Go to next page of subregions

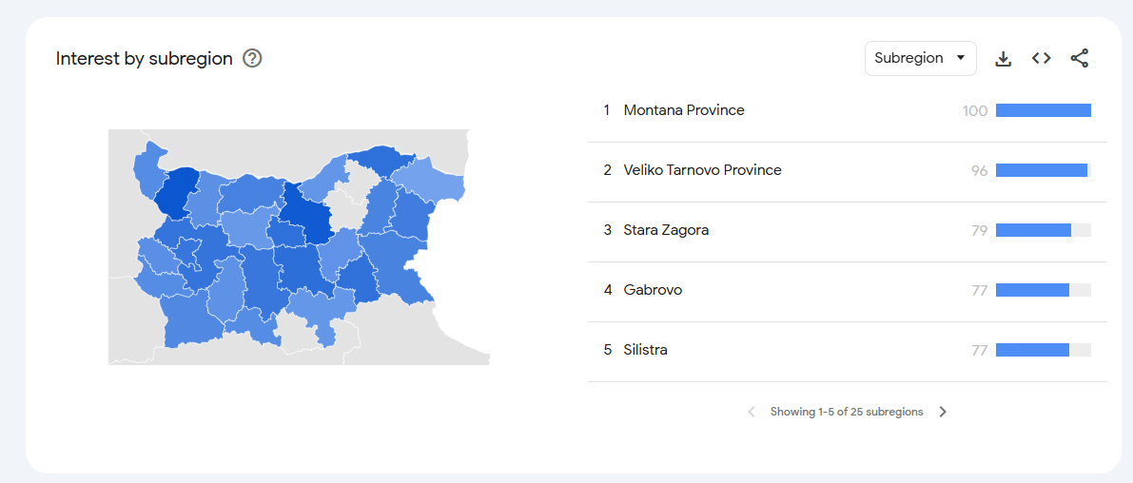click(x=943, y=412)
